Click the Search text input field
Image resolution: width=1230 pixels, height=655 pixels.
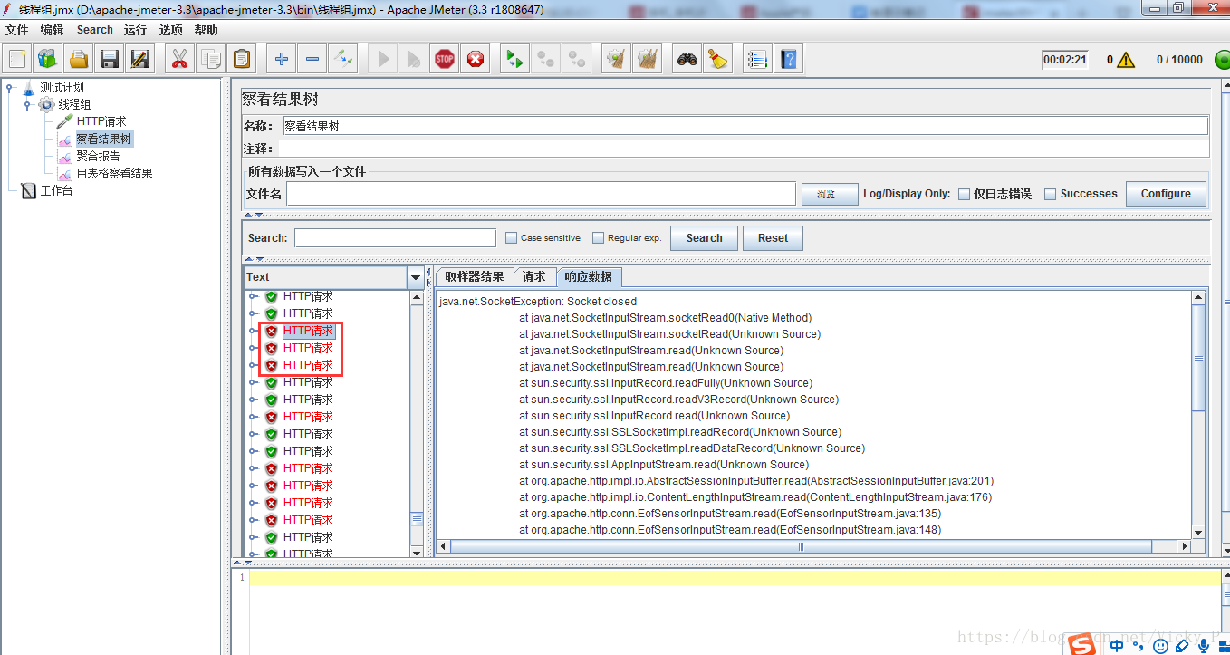point(395,238)
